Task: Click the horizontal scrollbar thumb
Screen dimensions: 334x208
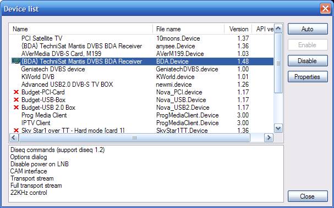Action: point(134,138)
